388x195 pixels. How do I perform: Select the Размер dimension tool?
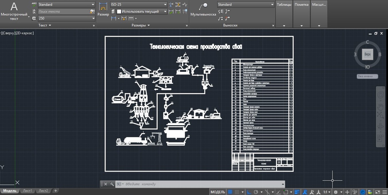coord(103,9)
